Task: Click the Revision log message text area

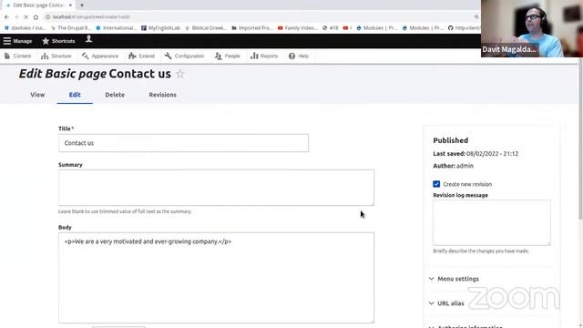Action: (x=492, y=222)
